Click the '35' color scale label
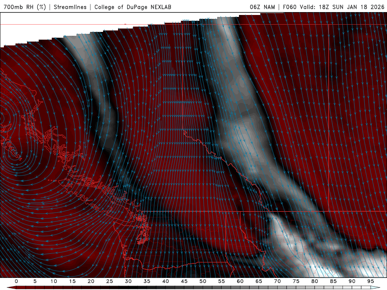 147,281
